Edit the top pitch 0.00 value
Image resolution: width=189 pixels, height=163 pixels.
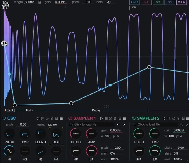coord(88,2)
